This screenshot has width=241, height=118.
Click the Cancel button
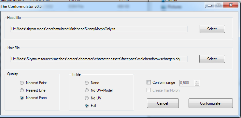pos(163,103)
